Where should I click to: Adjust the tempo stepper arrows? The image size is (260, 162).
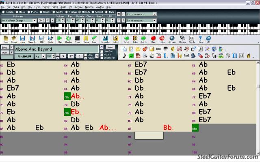coord(53,56)
